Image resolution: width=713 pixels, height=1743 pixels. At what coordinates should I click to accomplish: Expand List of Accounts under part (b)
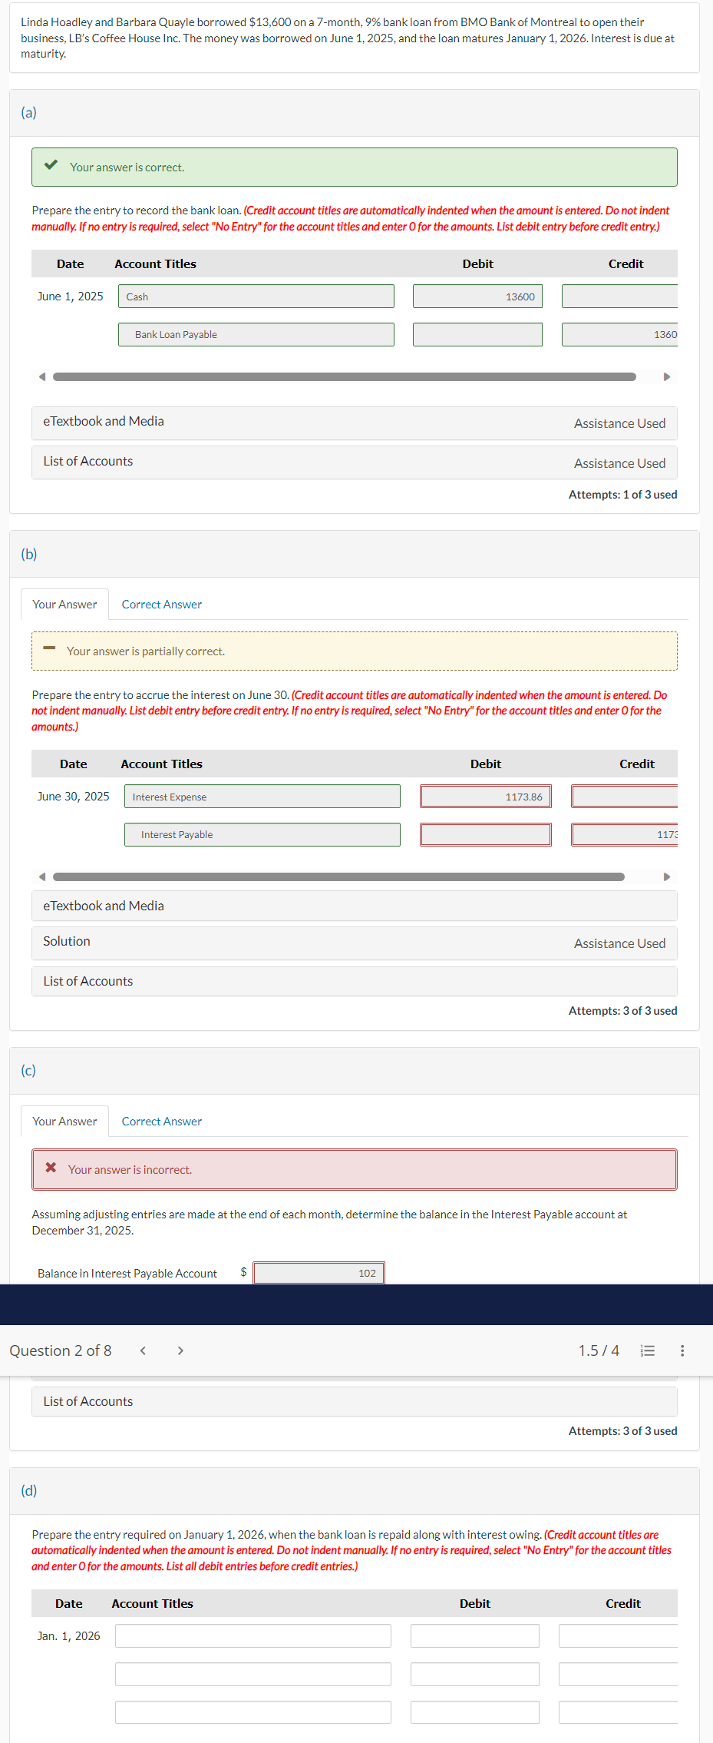(87, 981)
